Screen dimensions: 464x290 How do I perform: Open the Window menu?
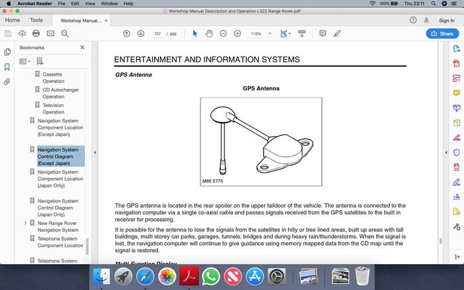(x=109, y=3)
